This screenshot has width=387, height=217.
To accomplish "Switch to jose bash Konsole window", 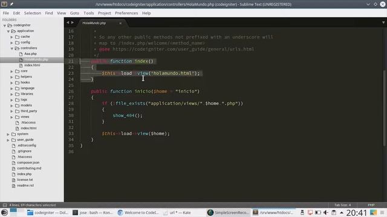I will tap(93, 213).
